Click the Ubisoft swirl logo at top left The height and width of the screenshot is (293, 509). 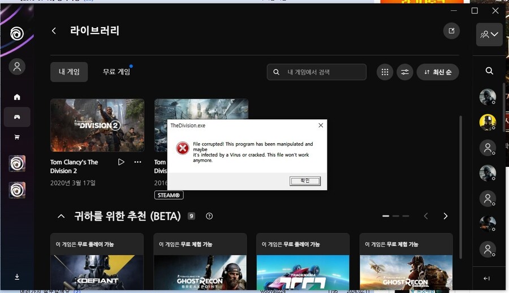(x=17, y=33)
